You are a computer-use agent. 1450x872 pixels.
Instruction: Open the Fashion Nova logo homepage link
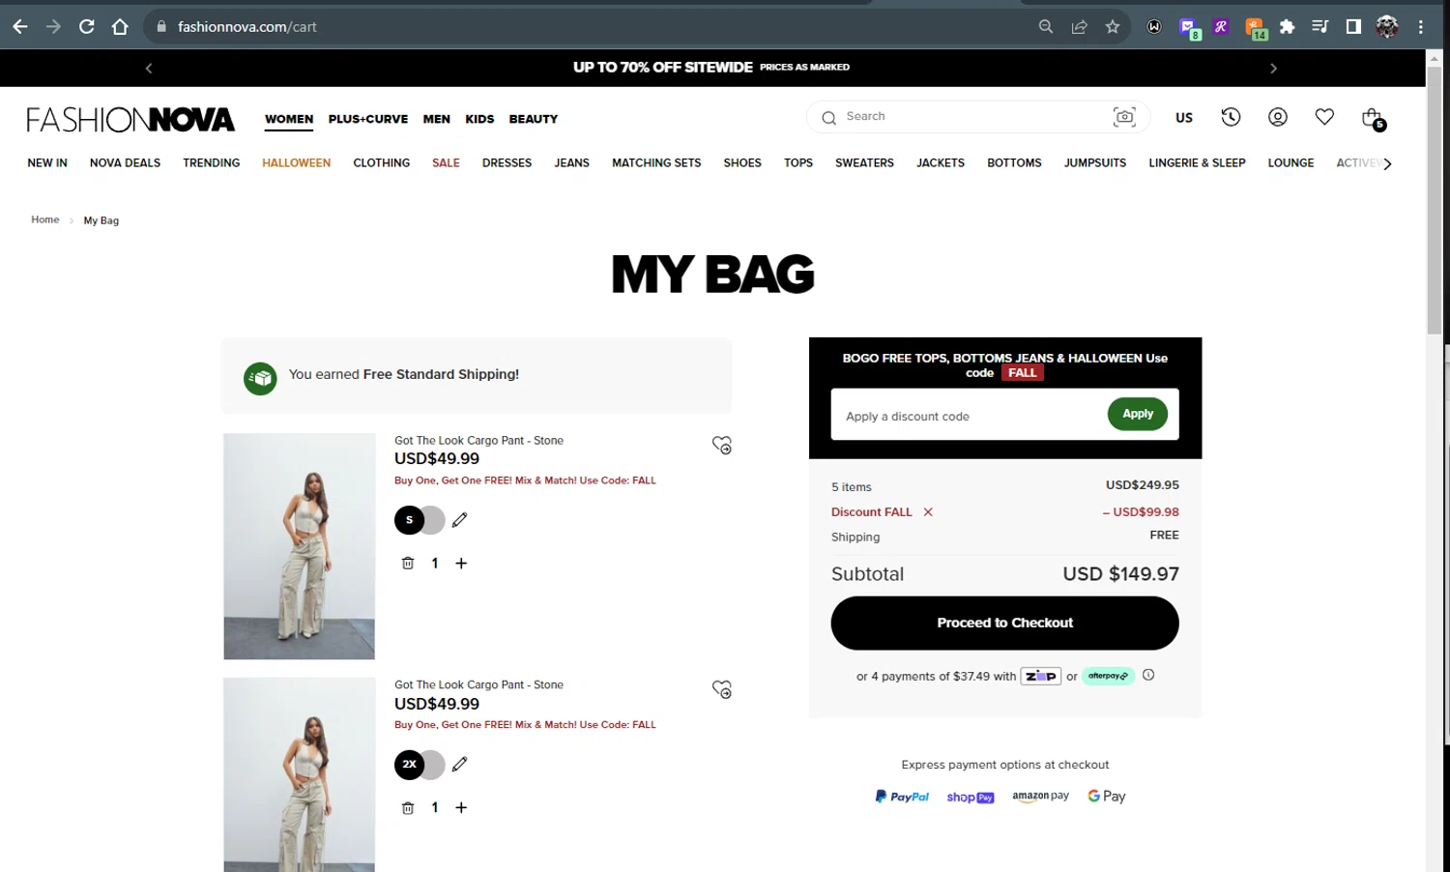(130, 119)
